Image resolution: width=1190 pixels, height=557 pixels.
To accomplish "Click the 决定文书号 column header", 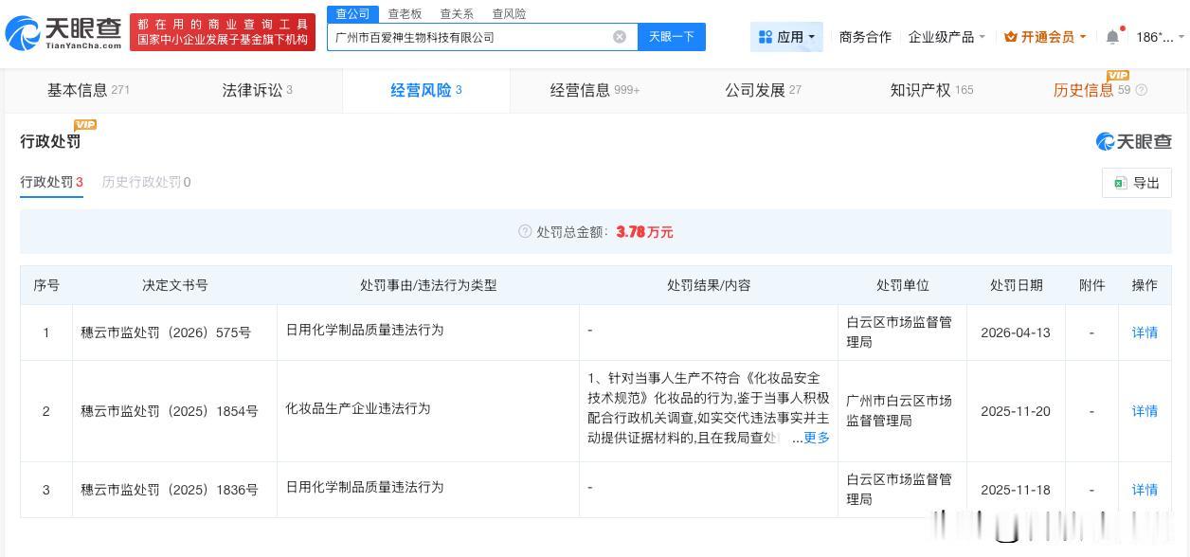I will point(175,285).
